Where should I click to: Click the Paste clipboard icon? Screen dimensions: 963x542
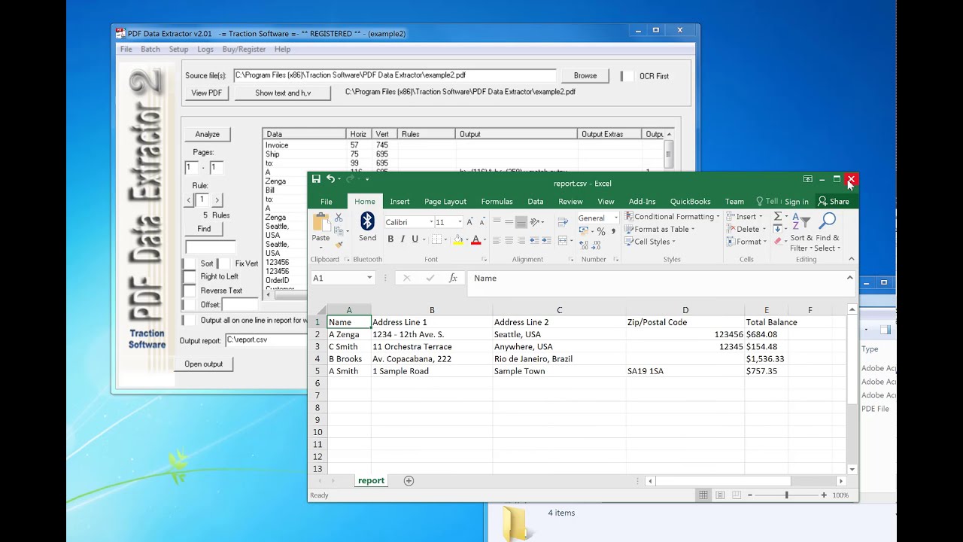click(x=320, y=222)
